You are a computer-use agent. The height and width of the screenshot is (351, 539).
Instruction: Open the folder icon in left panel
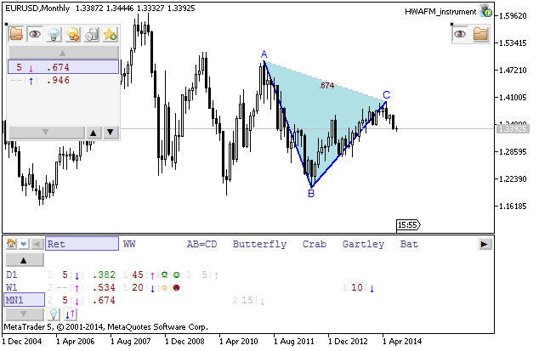(x=16, y=34)
